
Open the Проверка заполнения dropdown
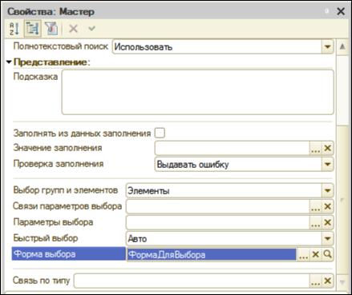(x=327, y=164)
